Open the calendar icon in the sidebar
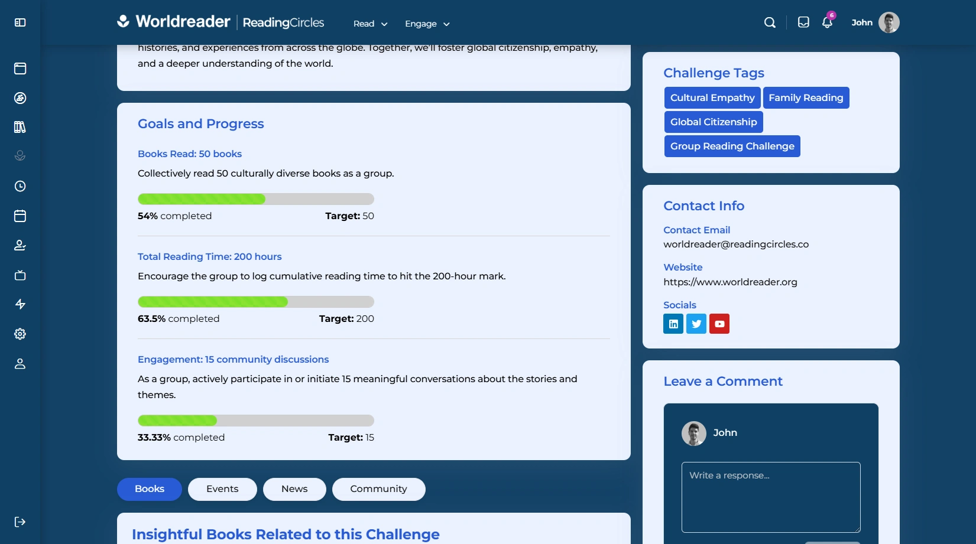Image resolution: width=976 pixels, height=544 pixels. coord(20,216)
